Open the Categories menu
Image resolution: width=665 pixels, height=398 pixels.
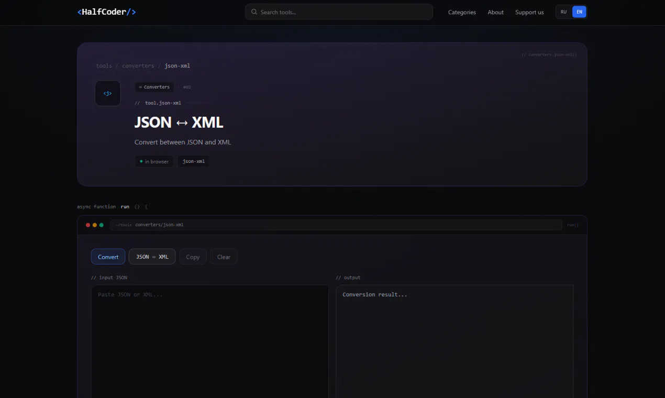coord(462,12)
